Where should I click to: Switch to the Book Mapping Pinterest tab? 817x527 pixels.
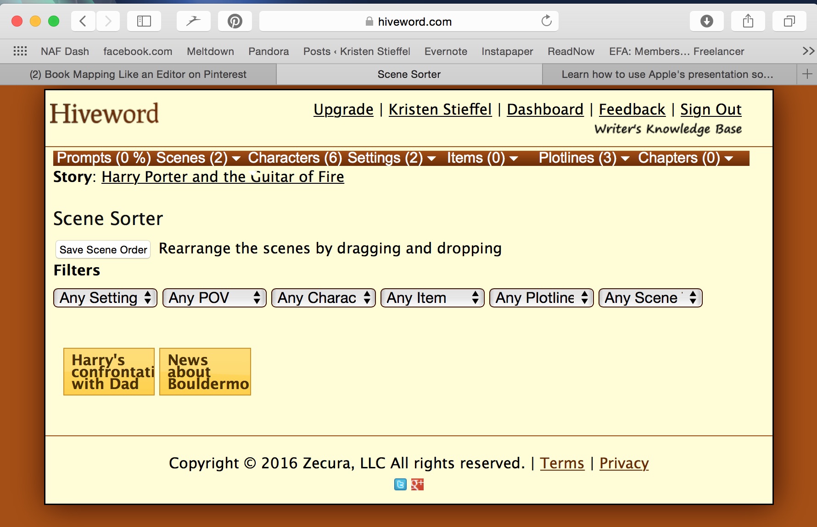click(x=138, y=74)
